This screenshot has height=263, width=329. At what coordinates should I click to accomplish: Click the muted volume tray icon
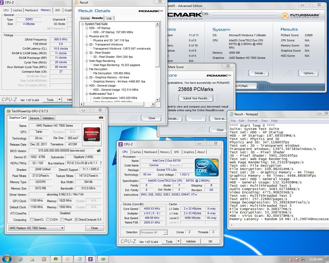(291, 259)
